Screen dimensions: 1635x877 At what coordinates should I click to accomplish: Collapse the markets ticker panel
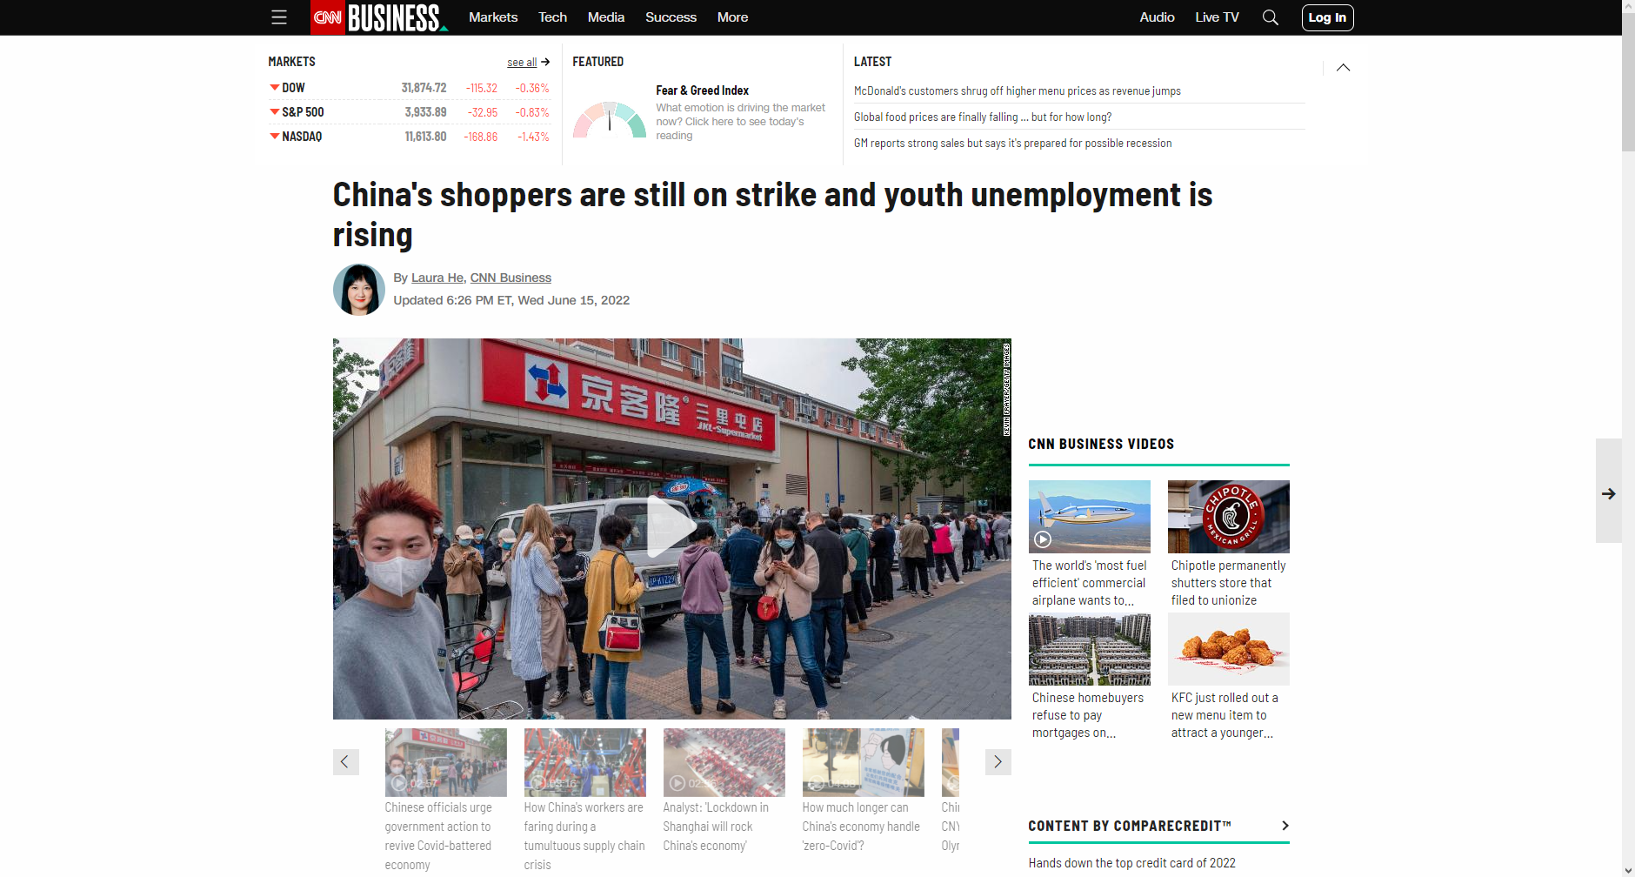coord(1343,68)
